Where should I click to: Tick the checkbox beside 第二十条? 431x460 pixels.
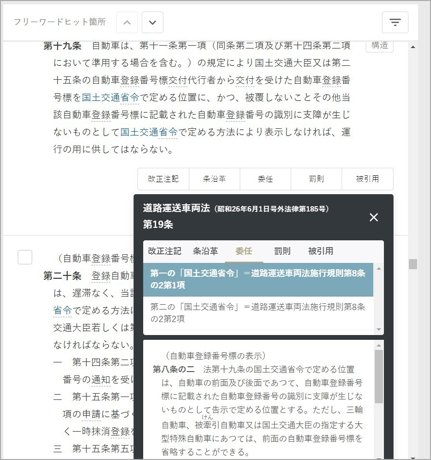[25, 257]
